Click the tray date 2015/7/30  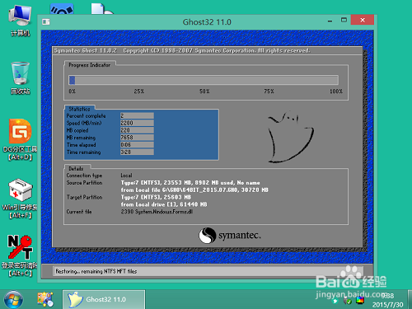[x=387, y=305]
